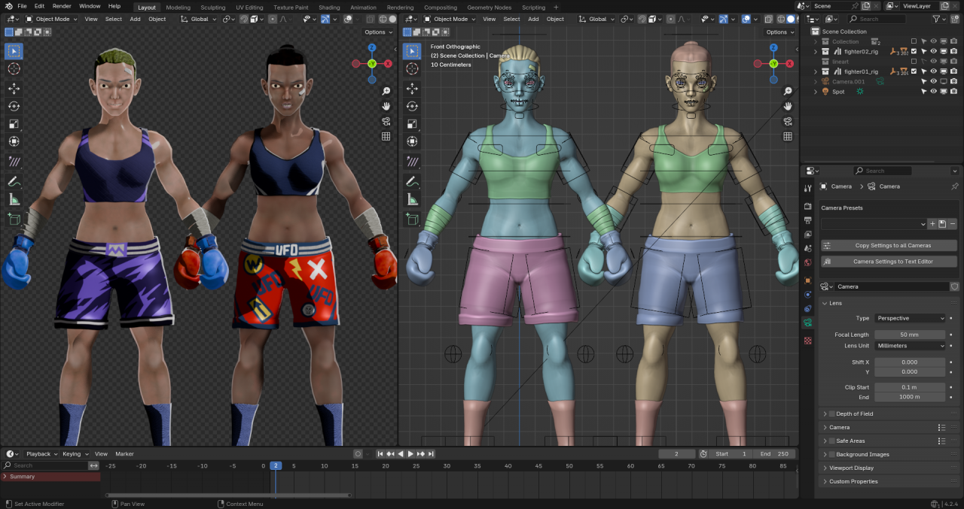Screen dimensions: 964x509
Task: Expand the Viewport Display panel
Action: pyautogui.click(x=851, y=468)
